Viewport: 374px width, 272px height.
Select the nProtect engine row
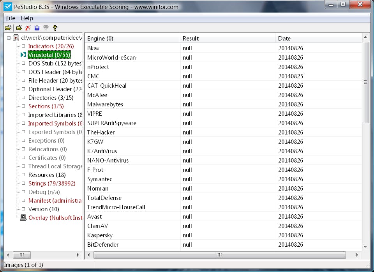pos(223,67)
